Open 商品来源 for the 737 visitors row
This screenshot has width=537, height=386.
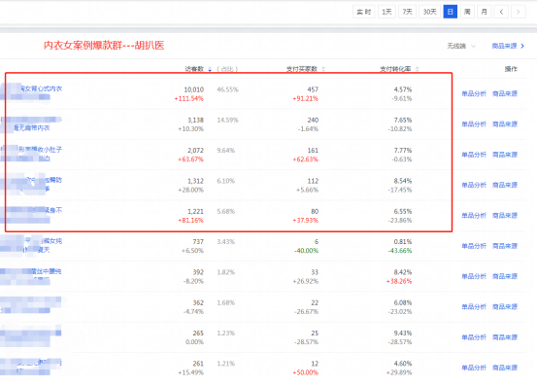pos(505,246)
